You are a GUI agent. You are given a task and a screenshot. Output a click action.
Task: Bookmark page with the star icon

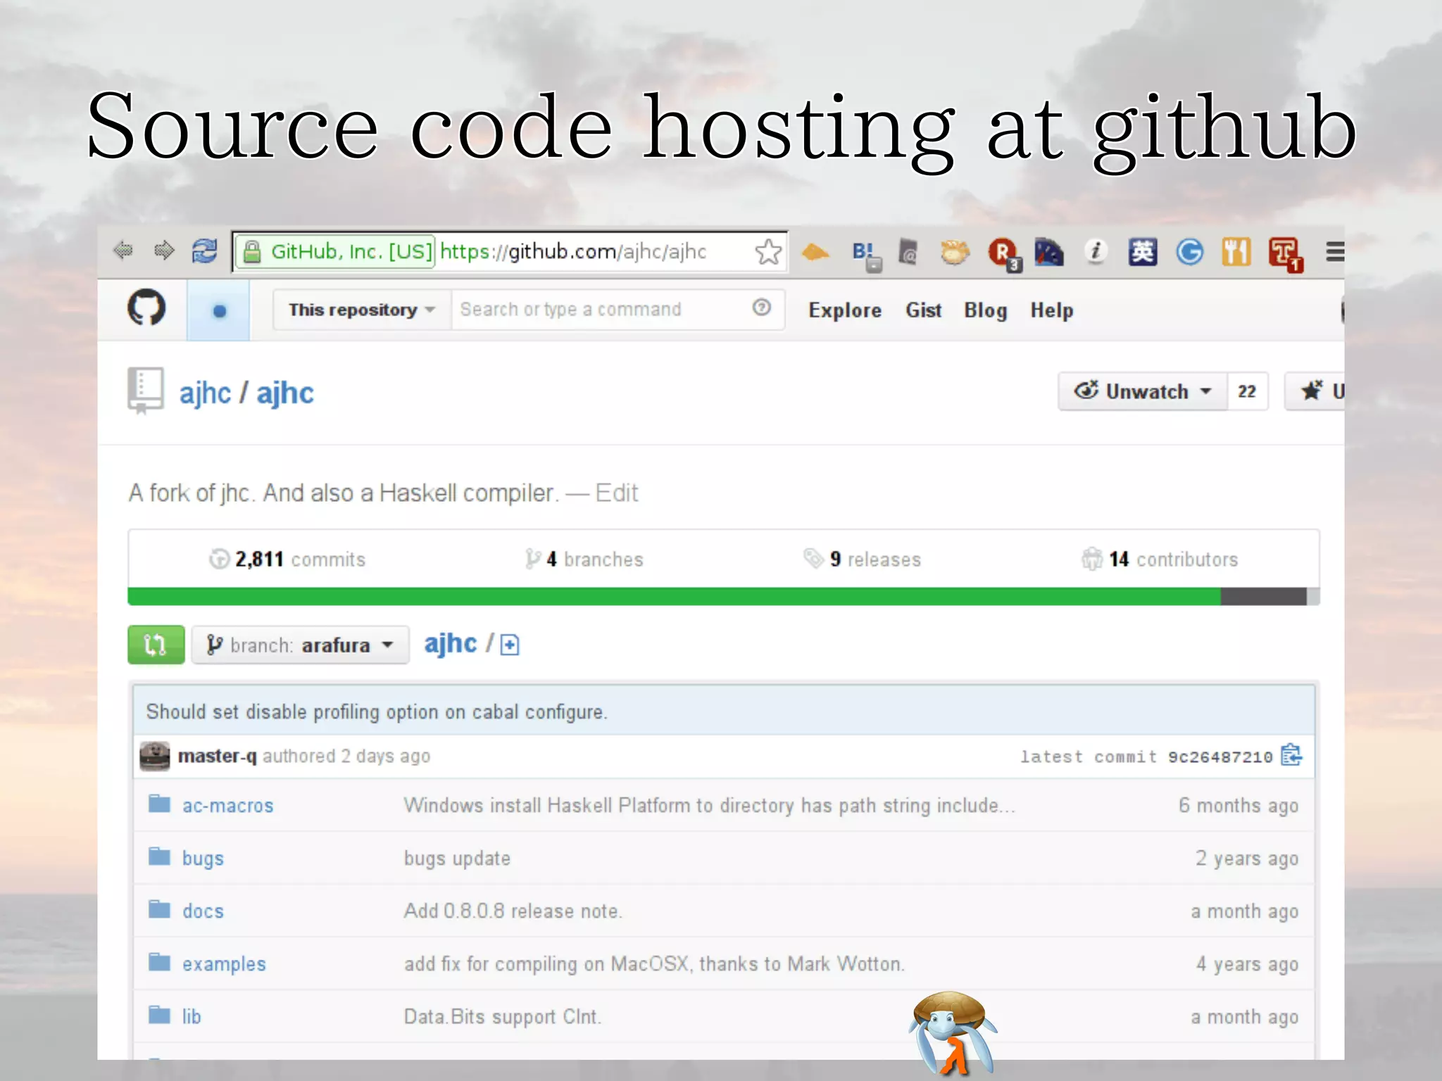point(767,251)
